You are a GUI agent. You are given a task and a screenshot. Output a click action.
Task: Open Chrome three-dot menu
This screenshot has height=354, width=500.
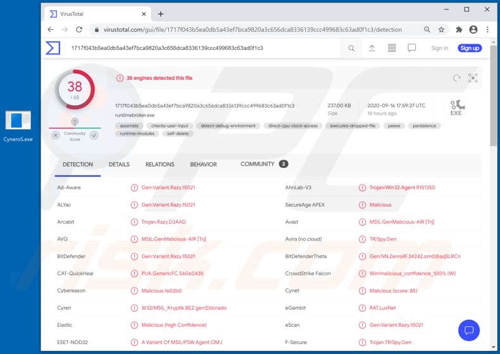pyautogui.click(x=487, y=30)
